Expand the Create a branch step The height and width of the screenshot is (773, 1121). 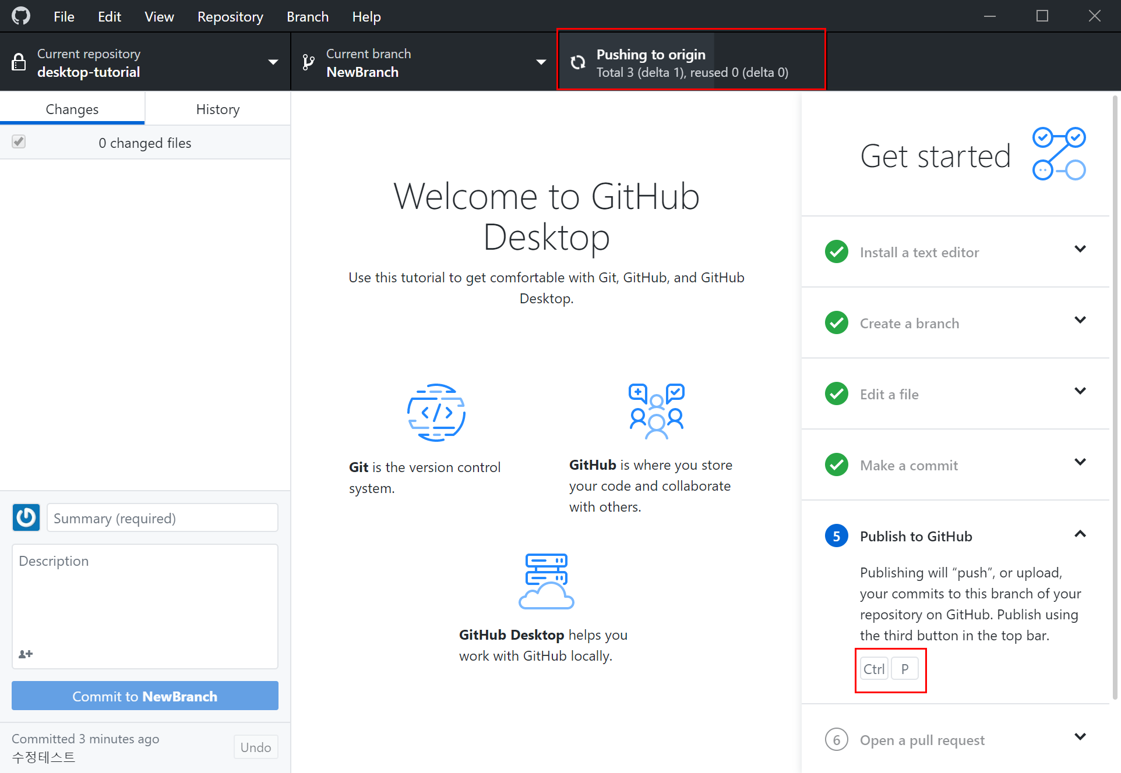click(x=1080, y=320)
